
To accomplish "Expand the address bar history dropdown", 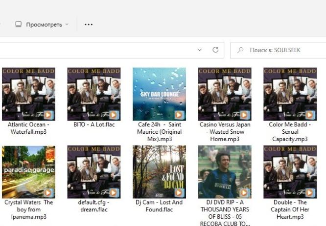I will pyautogui.click(x=199, y=50).
